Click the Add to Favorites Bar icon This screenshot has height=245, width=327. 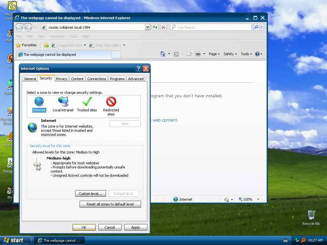(46, 45)
